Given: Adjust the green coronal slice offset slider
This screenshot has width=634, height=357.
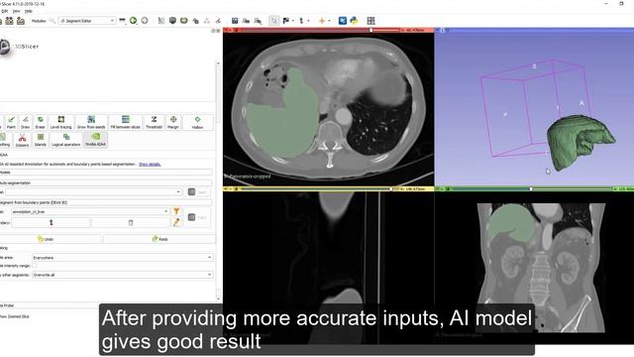Looking at the screenshot, I should [532, 188].
